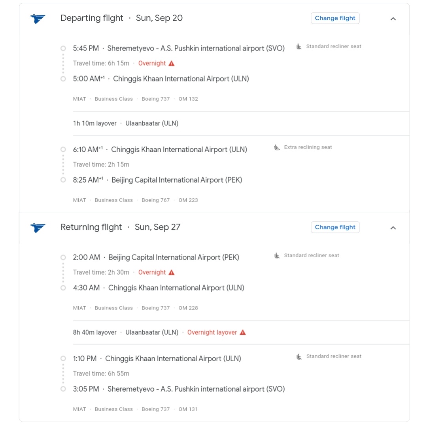This screenshot has height=426, width=427.
Task: Collapse the Returning flight details chevron
Action: tap(393, 228)
